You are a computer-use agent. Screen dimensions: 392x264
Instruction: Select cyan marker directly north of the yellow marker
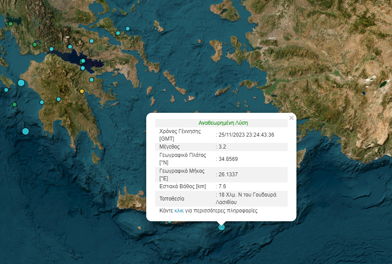click(92, 80)
